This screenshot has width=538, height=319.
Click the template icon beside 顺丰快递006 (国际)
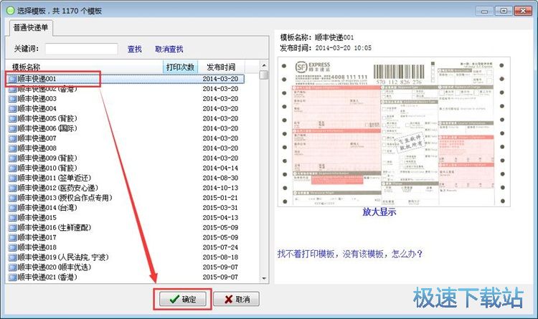(13, 128)
